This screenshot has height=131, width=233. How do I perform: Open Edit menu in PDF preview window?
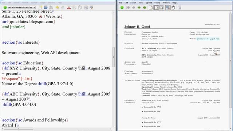click(126, 3)
